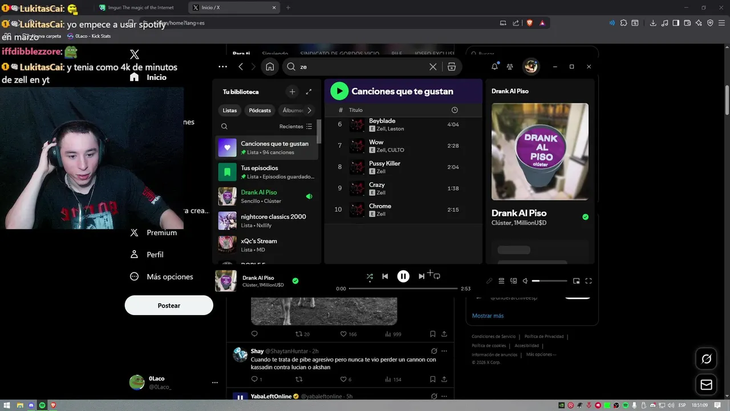Open the Spotify three-dot menu
730x411 pixels.
[222, 67]
